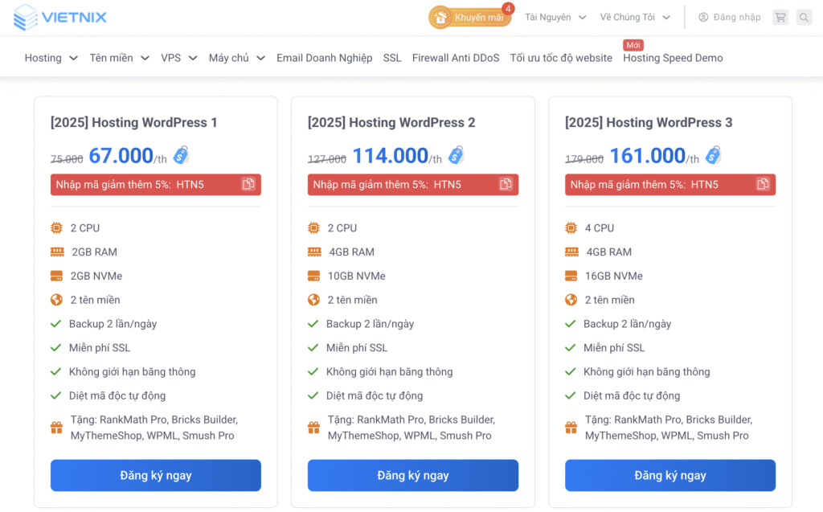Click price tag icon beside 161.000
823x512 pixels.
click(713, 155)
